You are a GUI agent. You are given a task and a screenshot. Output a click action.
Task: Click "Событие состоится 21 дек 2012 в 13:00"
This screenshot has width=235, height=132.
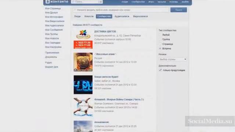(115, 85)
